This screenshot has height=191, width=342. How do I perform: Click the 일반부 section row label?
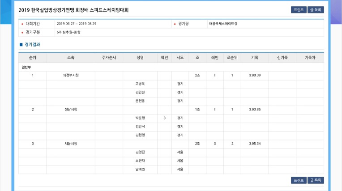tap(26, 67)
